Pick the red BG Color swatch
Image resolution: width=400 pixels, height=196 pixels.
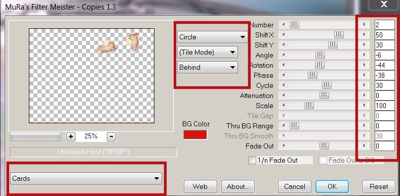pos(195,135)
